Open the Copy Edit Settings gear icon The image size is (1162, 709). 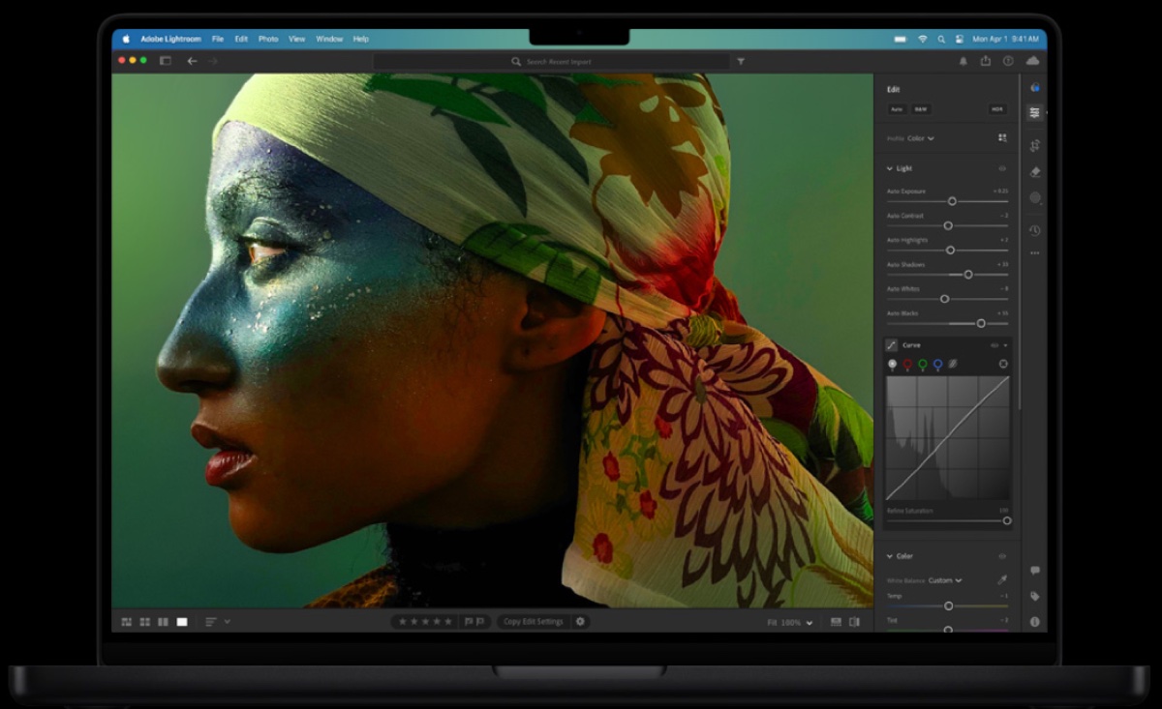[579, 622]
